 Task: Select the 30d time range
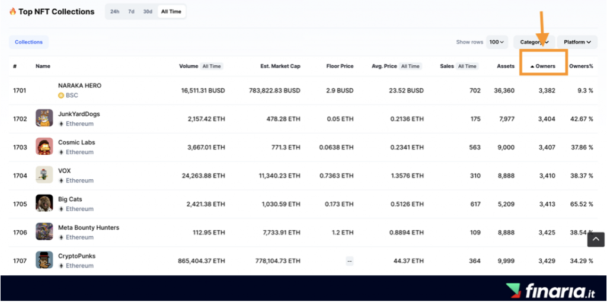pyautogui.click(x=148, y=12)
